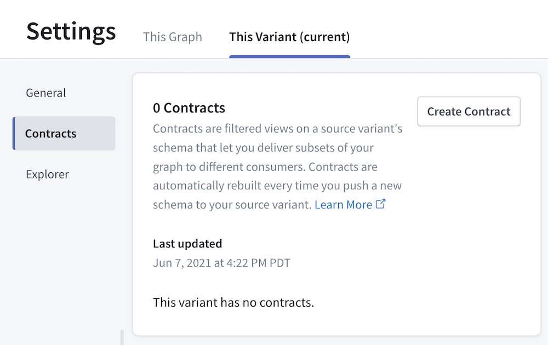
Task: Switch to the Explorer settings section
Action: coord(47,174)
